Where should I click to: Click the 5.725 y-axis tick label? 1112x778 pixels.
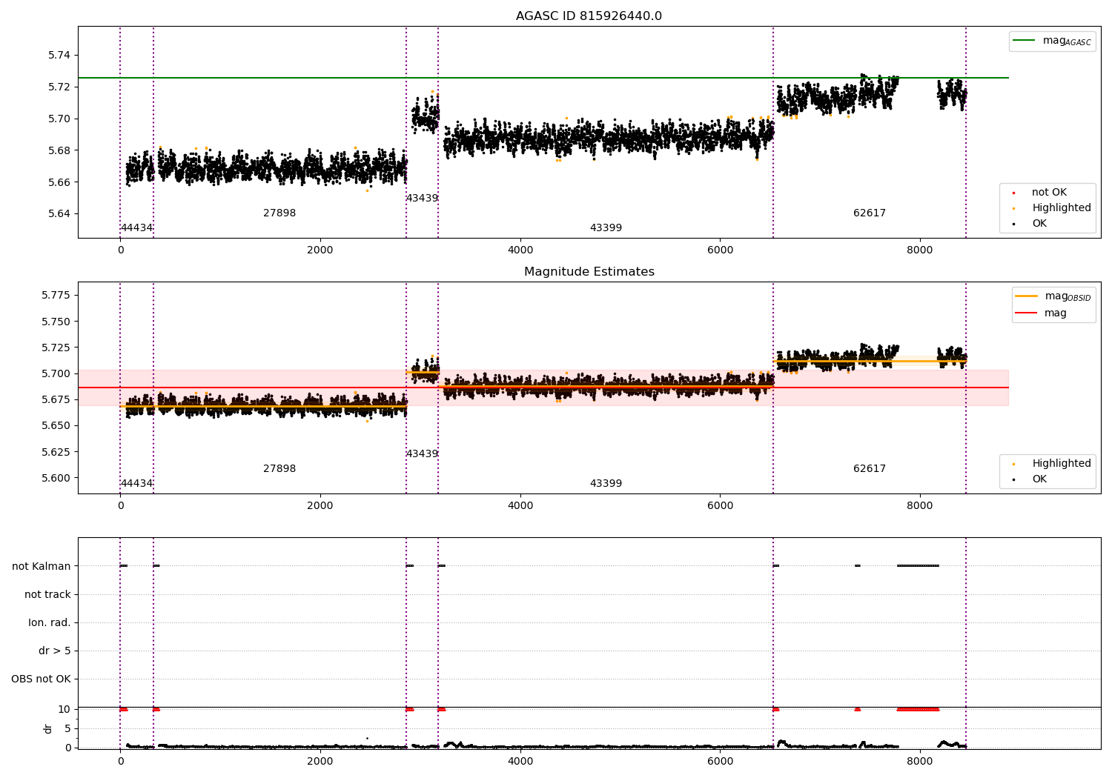pos(56,348)
